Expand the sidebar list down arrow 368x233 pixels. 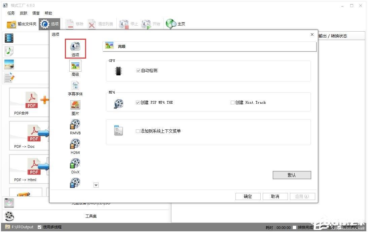point(96,185)
